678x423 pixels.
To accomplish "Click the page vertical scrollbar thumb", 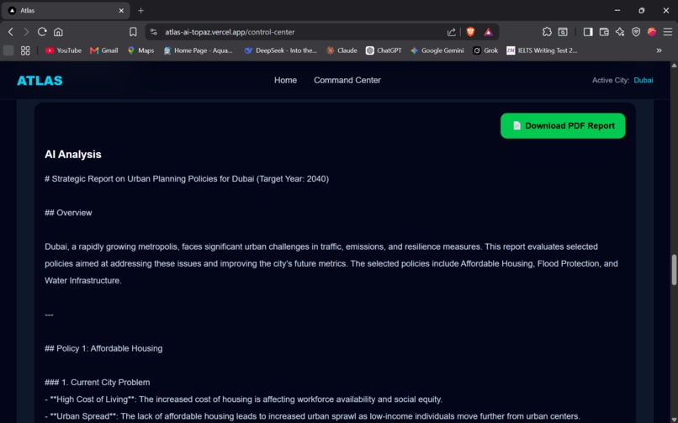I will click(674, 270).
